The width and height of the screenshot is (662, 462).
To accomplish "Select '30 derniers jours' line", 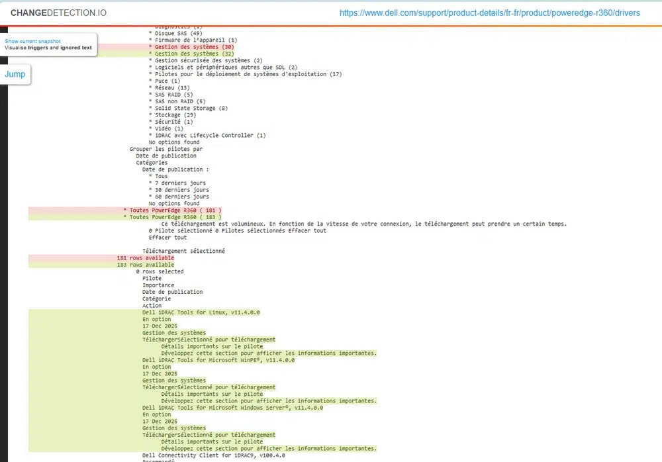I will click(x=179, y=189).
